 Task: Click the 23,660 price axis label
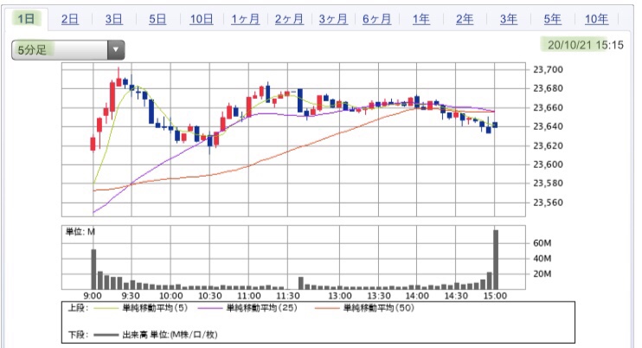click(548, 107)
